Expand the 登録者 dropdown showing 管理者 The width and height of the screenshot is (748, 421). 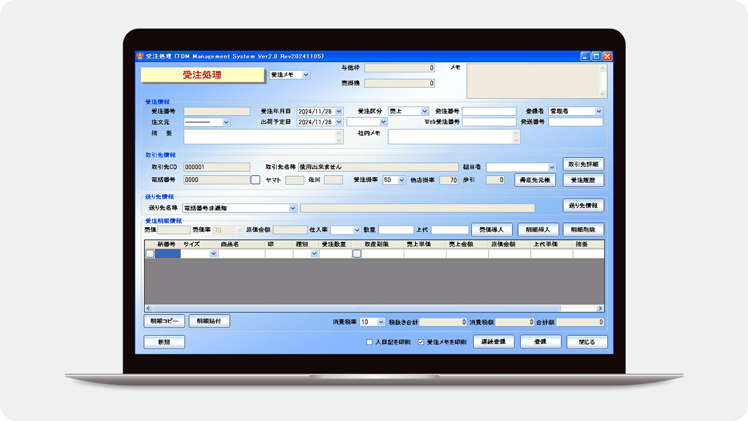pos(599,111)
